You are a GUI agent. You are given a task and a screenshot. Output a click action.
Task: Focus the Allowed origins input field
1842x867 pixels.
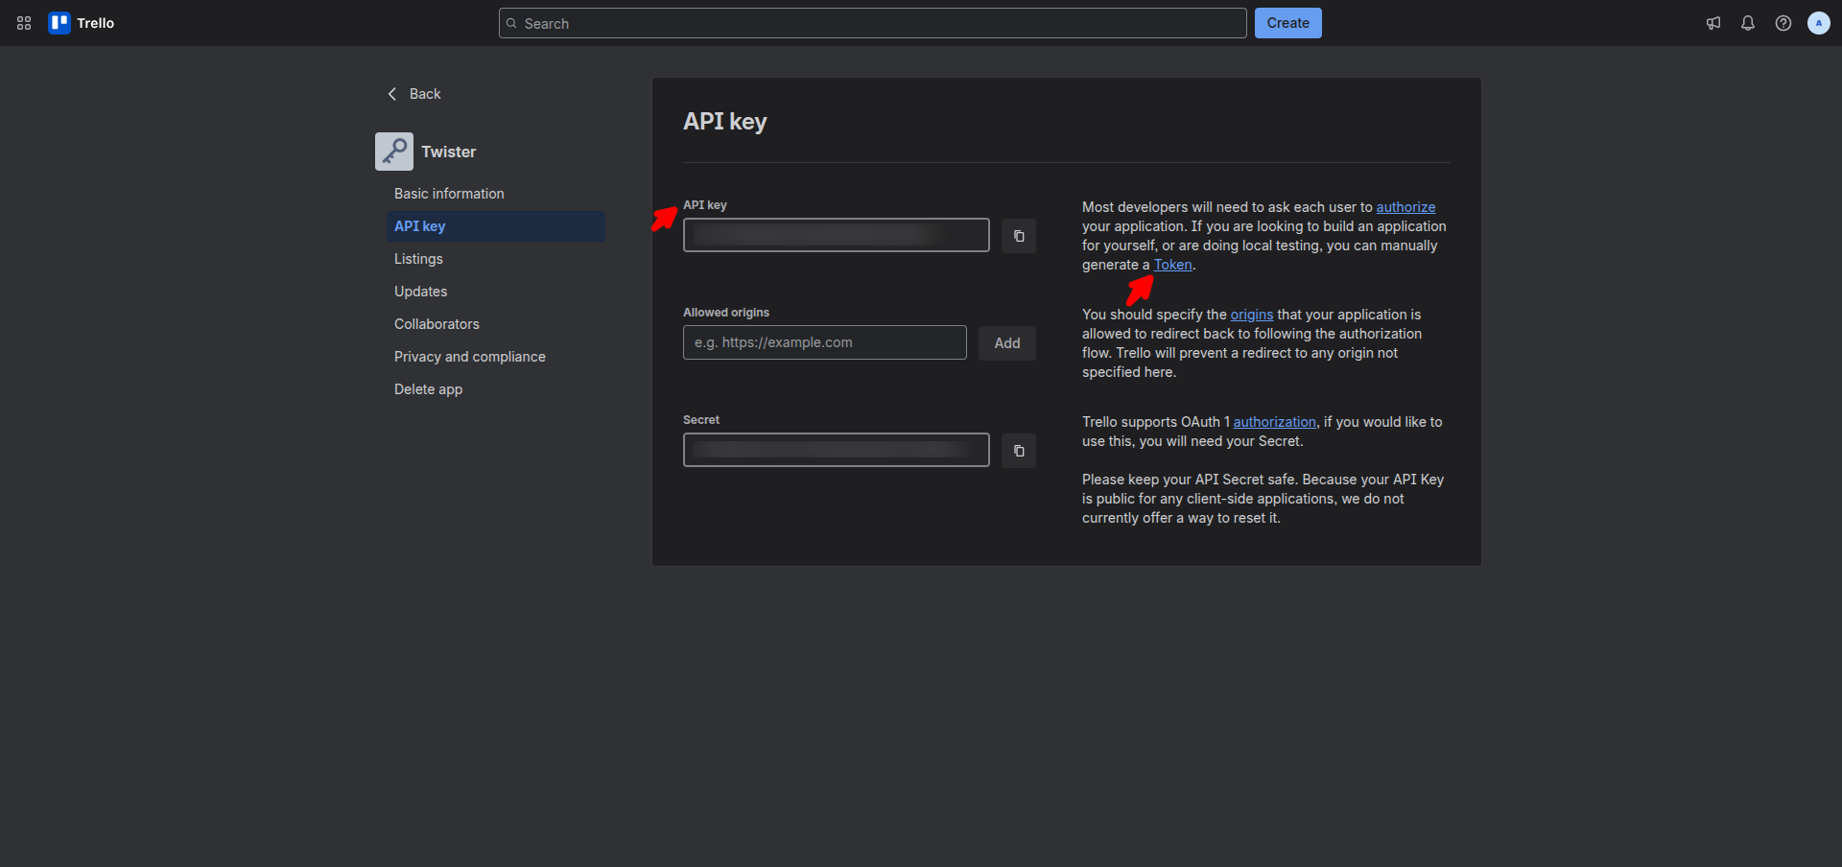[824, 342]
